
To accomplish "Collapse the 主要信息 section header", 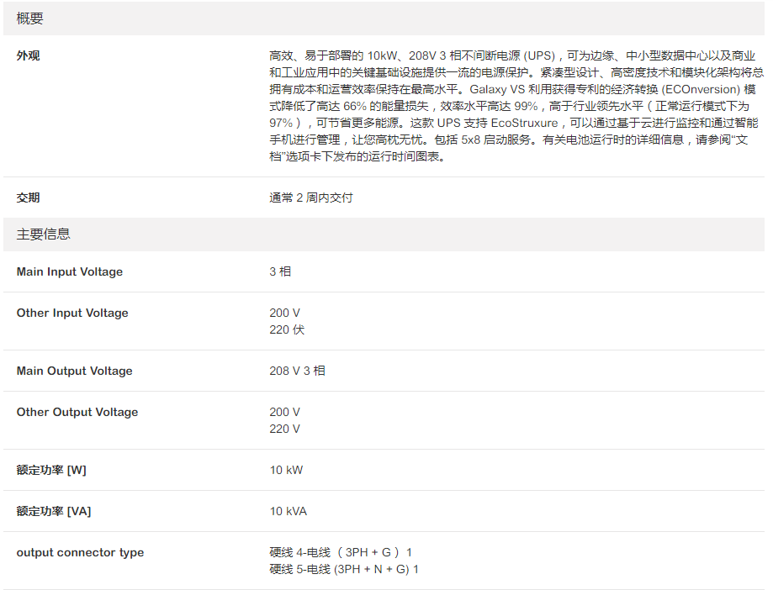I will tap(44, 234).
